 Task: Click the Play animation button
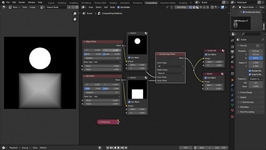tap(118, 148)
